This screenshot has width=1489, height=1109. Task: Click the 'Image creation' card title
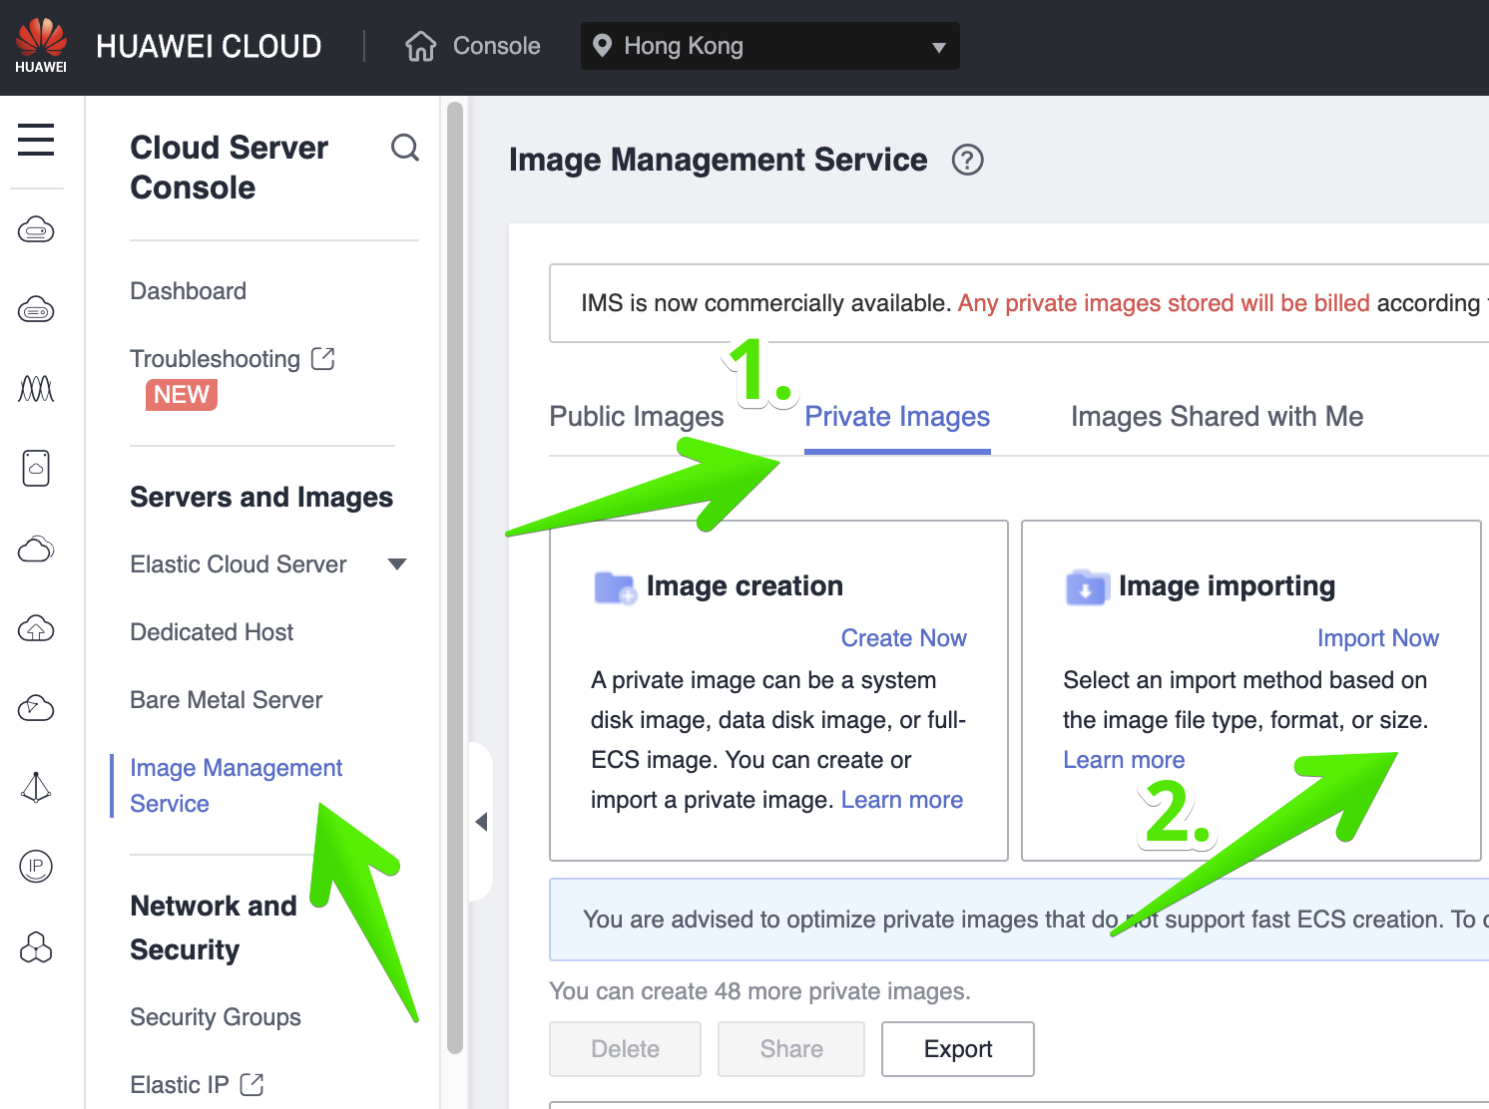tap(744, 586)
